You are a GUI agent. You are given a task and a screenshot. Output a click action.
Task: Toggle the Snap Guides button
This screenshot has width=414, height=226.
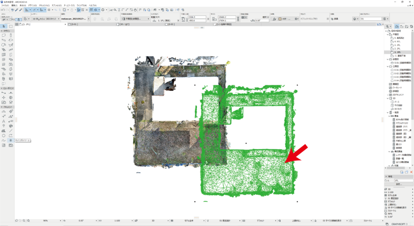click(x=34, y=10)
